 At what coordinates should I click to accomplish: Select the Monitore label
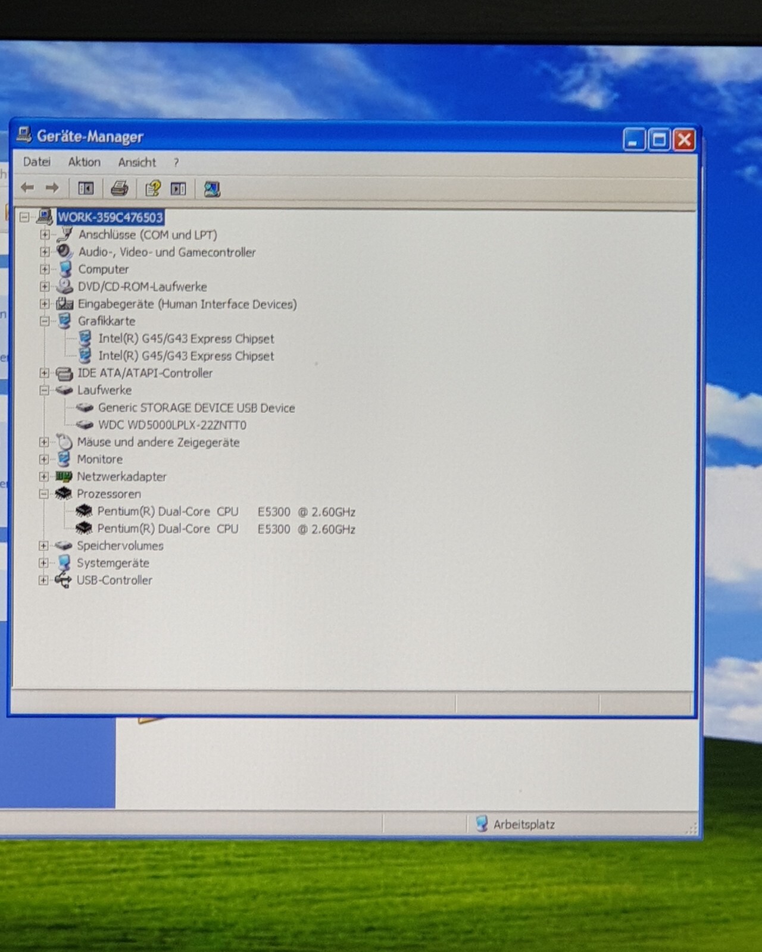pos(99,459)
